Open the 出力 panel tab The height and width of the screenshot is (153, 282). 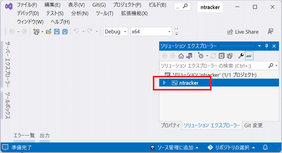(x=45, y=135)
